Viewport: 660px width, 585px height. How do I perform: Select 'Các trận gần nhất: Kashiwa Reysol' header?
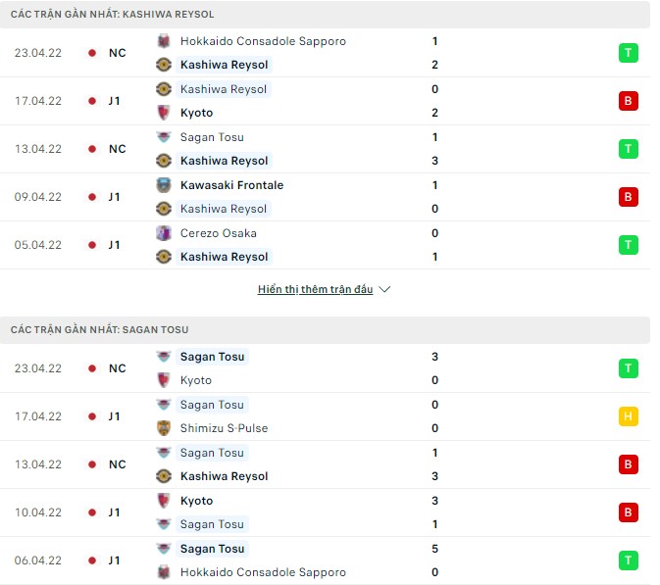click(x=113, y=15)
